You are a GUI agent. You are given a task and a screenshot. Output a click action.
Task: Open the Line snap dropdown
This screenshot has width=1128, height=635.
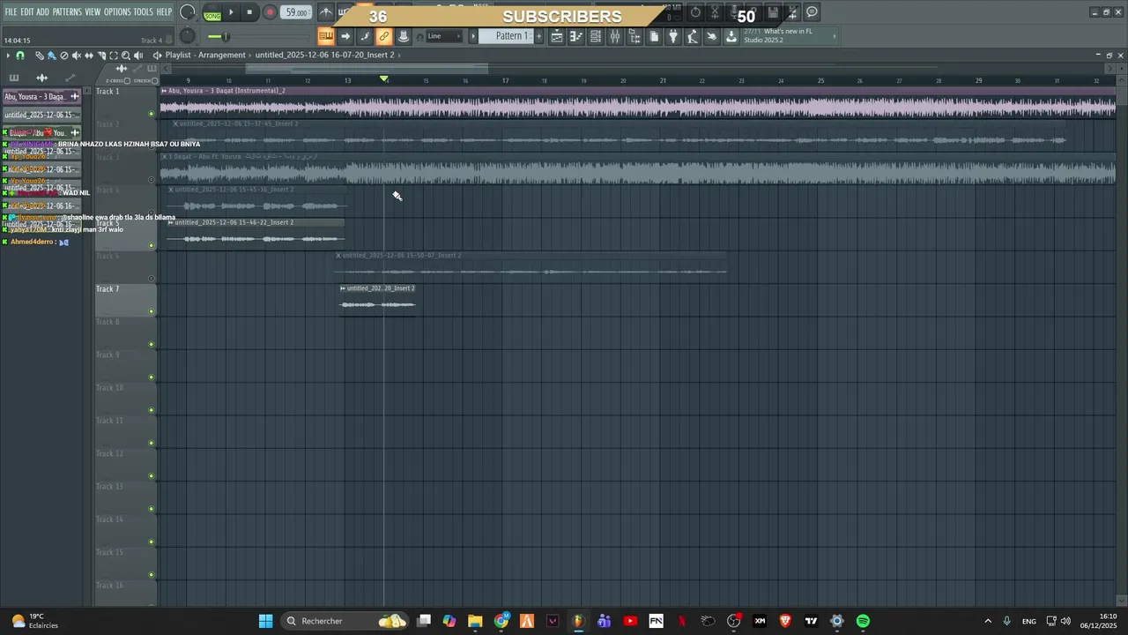point(444,36)
